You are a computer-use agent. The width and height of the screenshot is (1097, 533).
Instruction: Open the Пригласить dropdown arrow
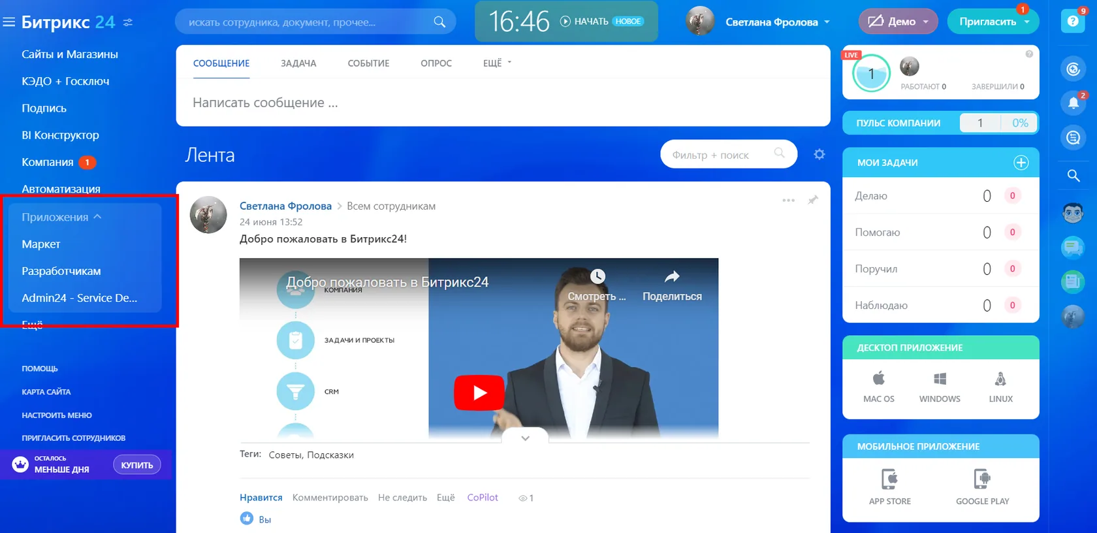1027,22
